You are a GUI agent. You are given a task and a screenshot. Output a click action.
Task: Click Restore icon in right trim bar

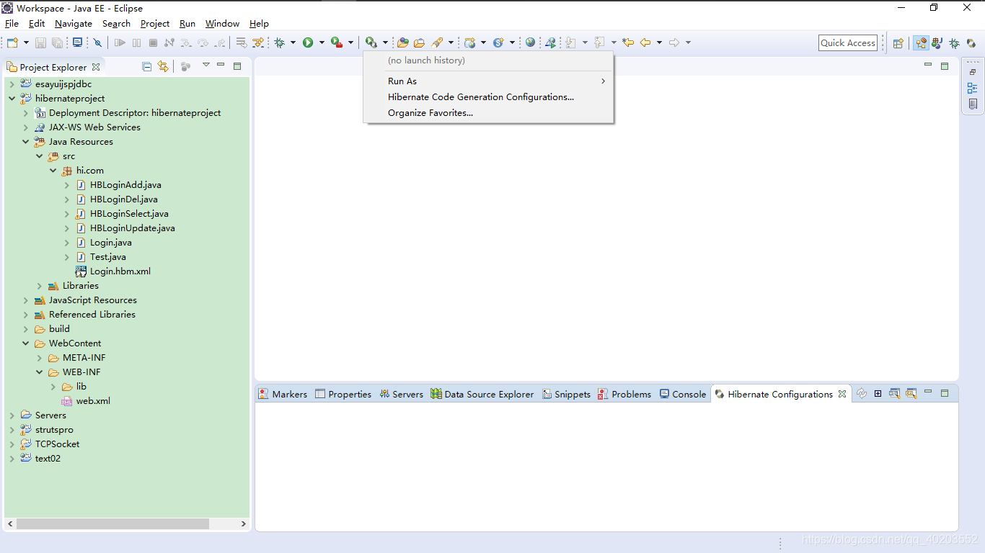pos(973,72)
